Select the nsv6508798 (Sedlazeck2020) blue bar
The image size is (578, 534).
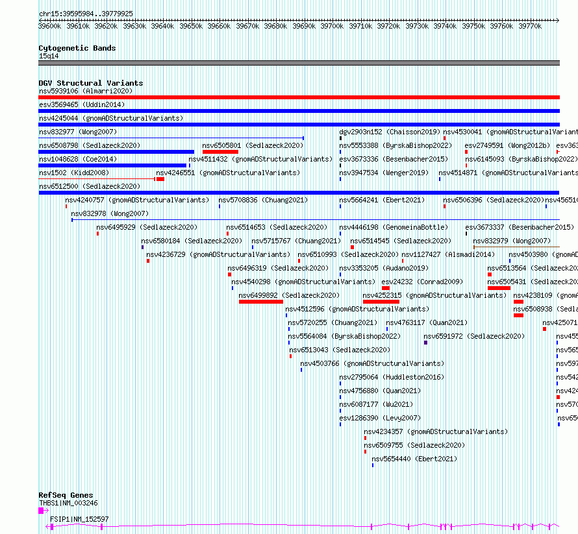(x=116, y=152)
